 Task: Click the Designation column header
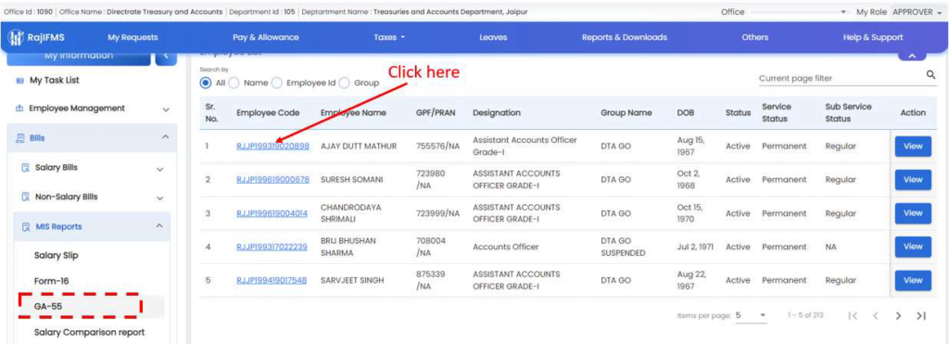[x=497, y=113]
